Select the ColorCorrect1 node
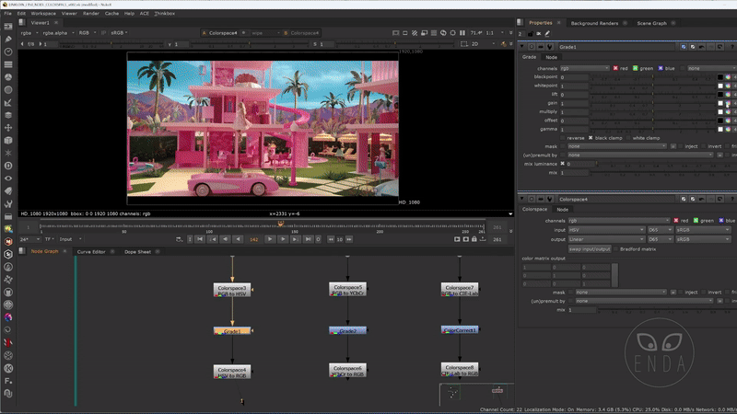The height and width of the screenshot is (414, 737). (459, 329)
